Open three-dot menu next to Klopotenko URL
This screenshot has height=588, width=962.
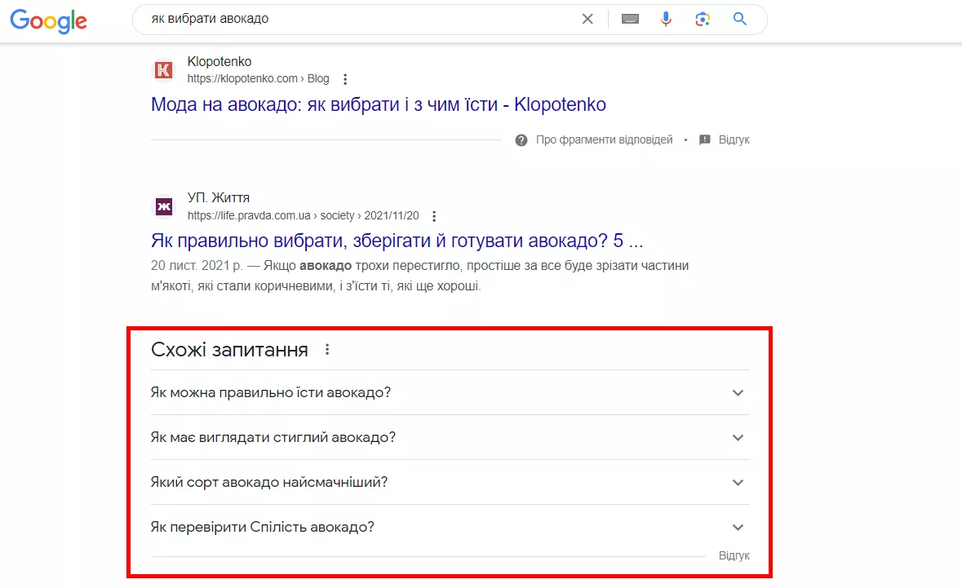345,79
